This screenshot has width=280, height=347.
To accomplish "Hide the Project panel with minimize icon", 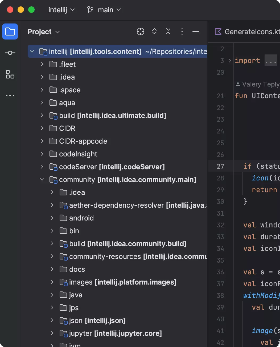I will point(196,31).
